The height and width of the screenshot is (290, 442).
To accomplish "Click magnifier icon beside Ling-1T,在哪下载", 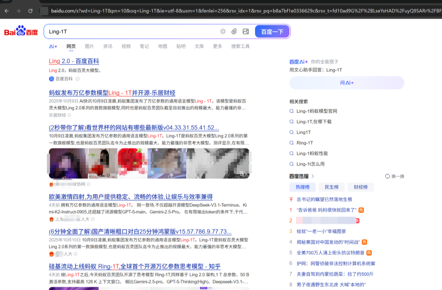I will click(x=291, y=122).
